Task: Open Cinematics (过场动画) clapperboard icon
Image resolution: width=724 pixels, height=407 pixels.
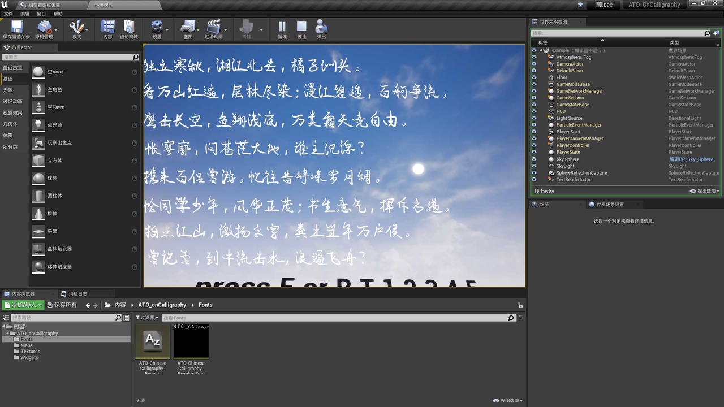Action: click(x=213, y=29)
